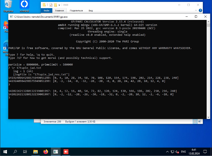Switch to the Вид ribbon tab
Image resolution: width=212 pixels, height=156 pixels.
click(90, 10)
